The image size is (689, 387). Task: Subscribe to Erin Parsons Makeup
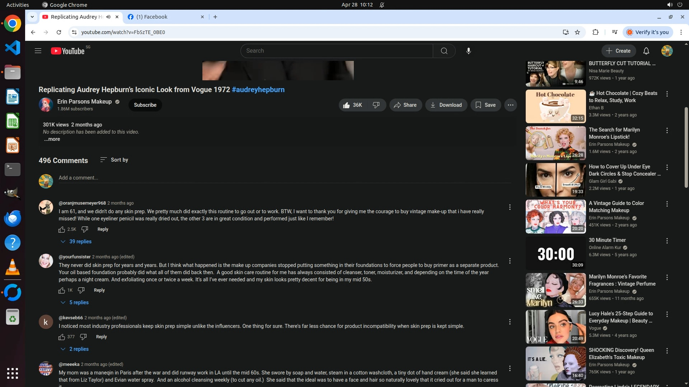(145, 105)
